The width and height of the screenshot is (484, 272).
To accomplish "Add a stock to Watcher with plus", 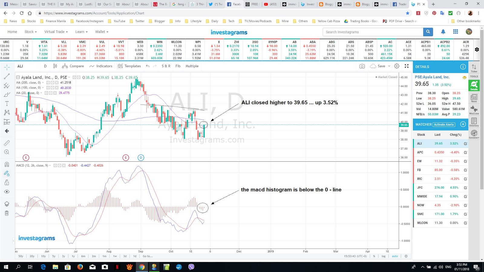I will [463, 124].
